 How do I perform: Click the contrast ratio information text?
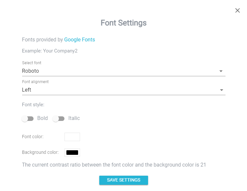114,165
